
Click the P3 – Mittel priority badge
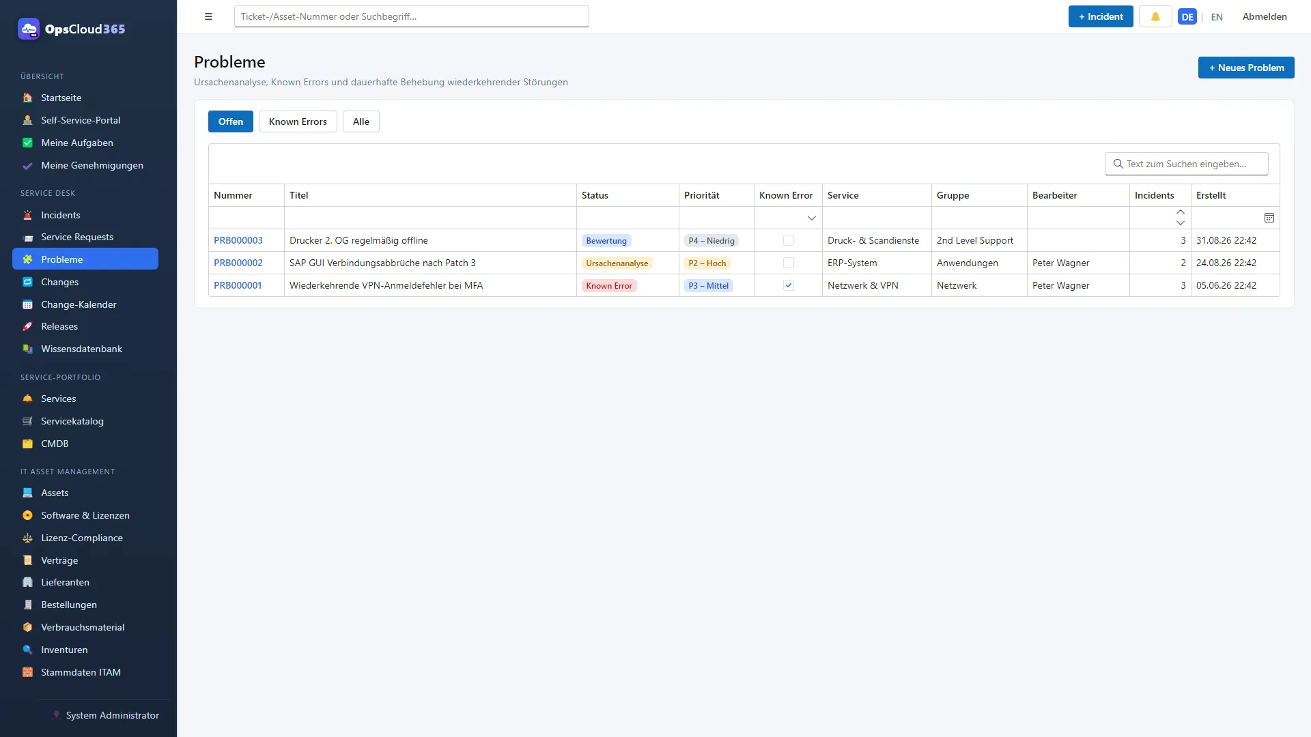click(709, 286)
